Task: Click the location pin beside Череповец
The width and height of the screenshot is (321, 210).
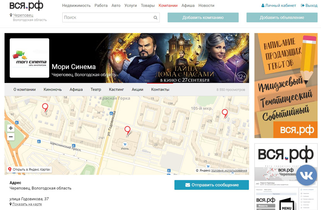Action: [11, 15]
